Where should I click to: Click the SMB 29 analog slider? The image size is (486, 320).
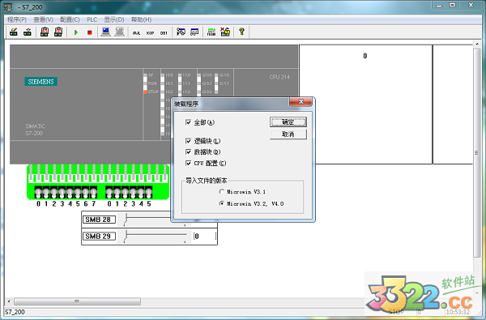pos(155,237)
